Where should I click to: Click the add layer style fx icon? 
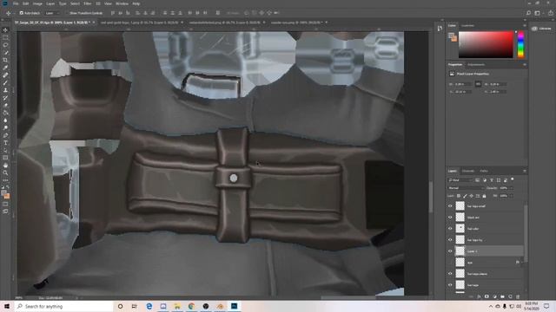(479, 296)
